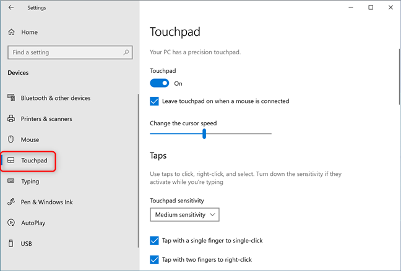Image resolution: width=401 pixels, height=271 pixels.
Task: Uncheck Tap with single finger to single-click
Action: pyautogui.click(x=154, y=240)
